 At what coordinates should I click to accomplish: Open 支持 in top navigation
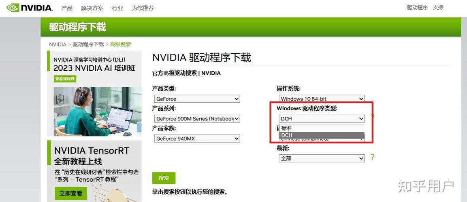click(438, 8)
